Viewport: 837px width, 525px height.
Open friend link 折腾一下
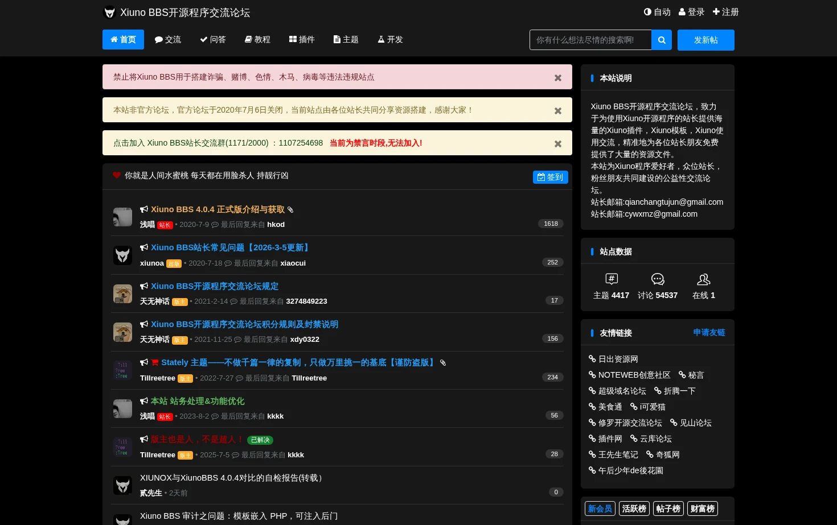click(675, 391)
